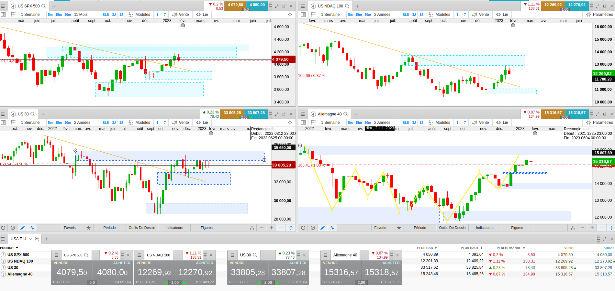This screenshot has height=291, width=615.
Task: Click the quantity 5,0 field on SPX 500 ticket
Action: (x=92, y=282)
